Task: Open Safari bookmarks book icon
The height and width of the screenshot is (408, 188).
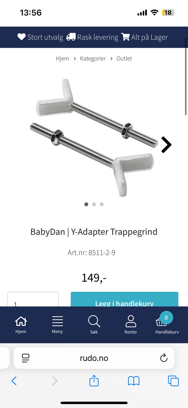Action: pos(134,381)
